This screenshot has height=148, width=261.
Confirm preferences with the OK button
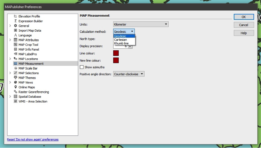(244, 17)
